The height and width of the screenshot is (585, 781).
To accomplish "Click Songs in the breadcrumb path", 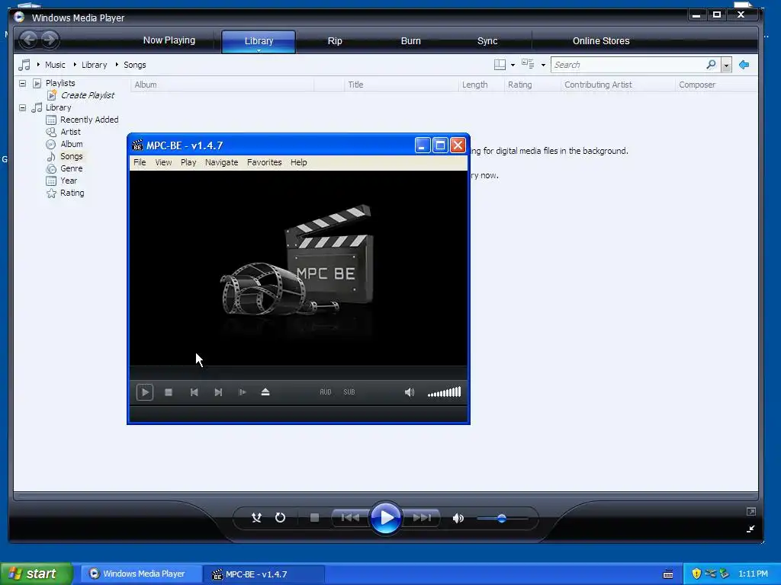I will (134, 65).
